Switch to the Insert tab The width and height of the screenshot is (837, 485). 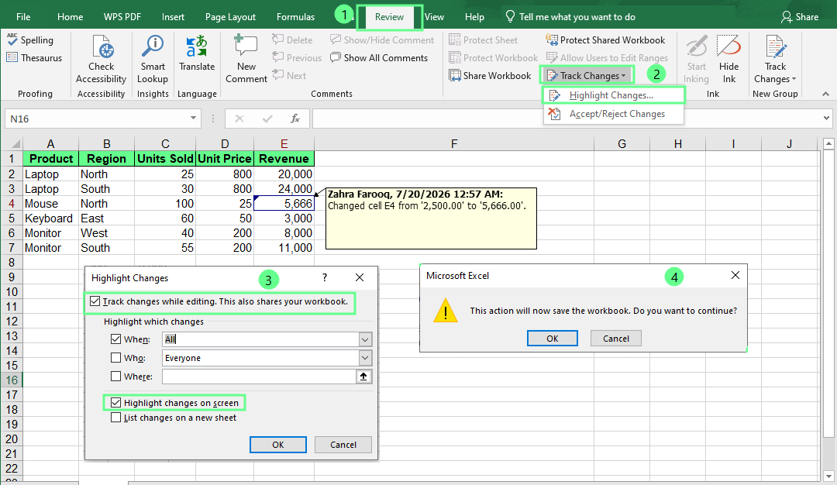[173, 17]
